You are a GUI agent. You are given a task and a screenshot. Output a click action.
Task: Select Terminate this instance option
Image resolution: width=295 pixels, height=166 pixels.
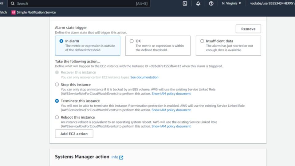tap(57, 101)
